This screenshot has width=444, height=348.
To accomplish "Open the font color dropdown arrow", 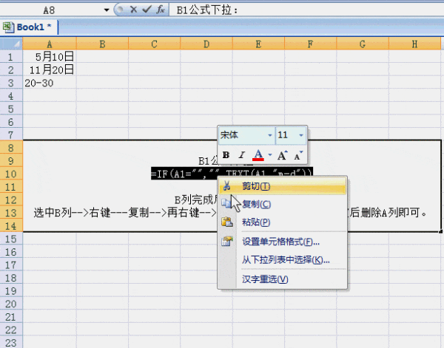I will point(270,155).
